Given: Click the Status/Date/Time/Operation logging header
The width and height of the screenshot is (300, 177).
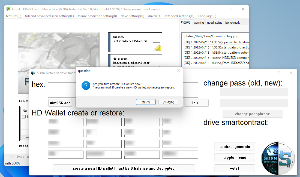Looking at the screenshot, I should tap(211, 36).
